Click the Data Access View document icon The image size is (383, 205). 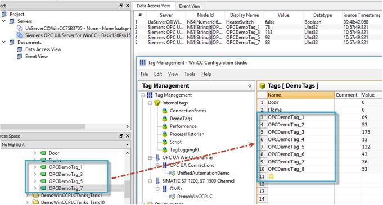20,49
